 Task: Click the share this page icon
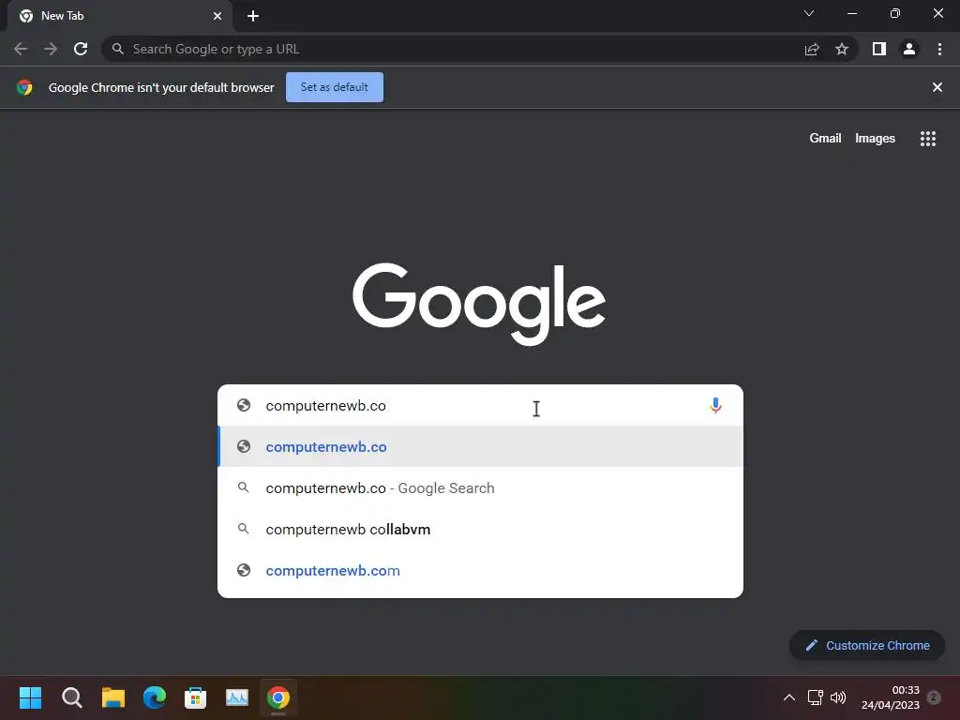click(x=812, y=49)
